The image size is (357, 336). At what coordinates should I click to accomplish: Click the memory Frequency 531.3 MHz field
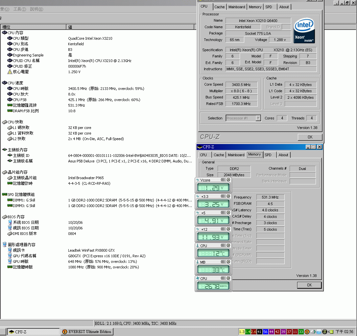(270, 197)
